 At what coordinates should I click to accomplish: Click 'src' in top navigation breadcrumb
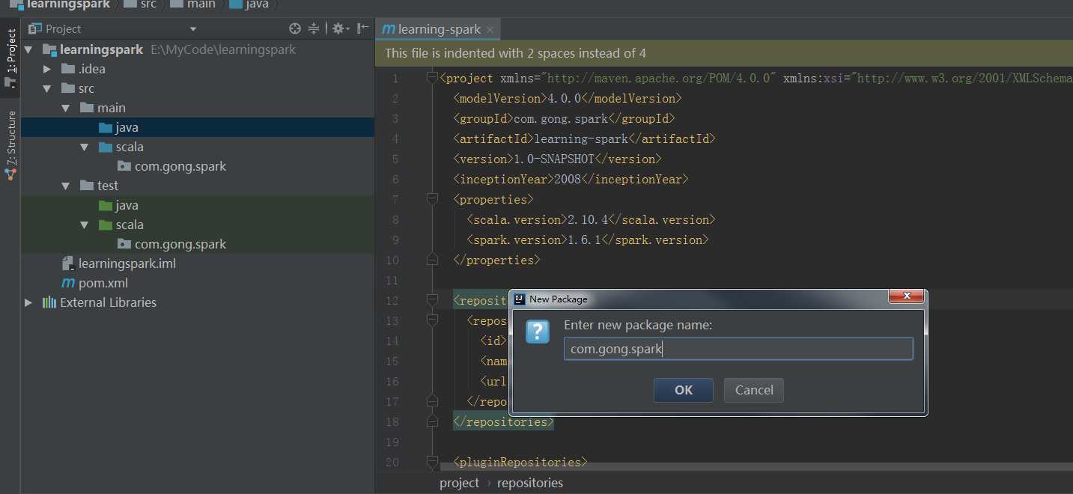point(148,4)
